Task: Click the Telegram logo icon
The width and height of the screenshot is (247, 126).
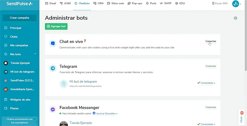Action: pyautogui.click(x=53, y=69)
